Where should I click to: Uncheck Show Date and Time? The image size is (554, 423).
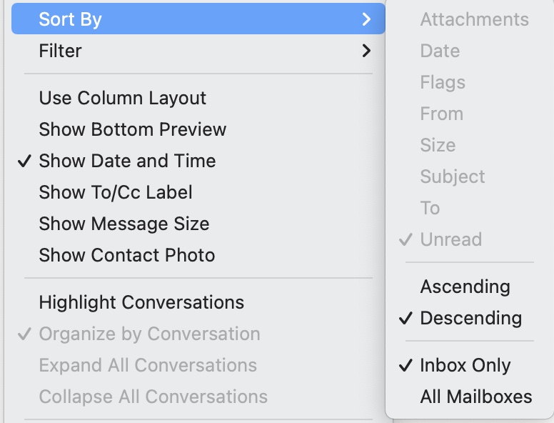coord(127,161)
